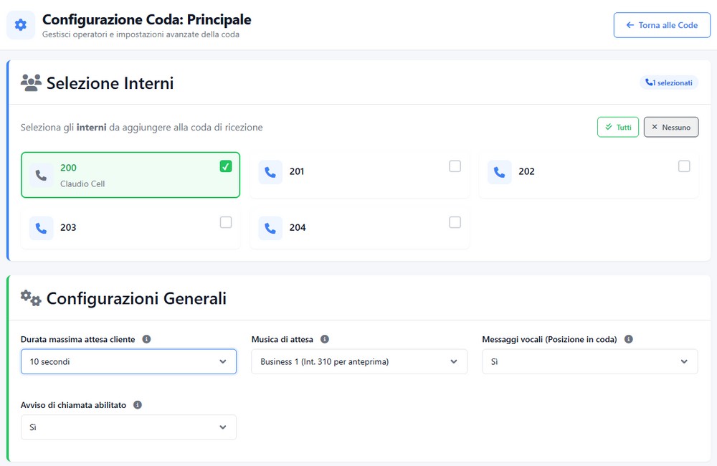
Task: Select all extensions with Tutti button
Action: point(617,128)
